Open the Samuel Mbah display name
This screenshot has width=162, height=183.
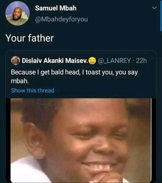tap(56, 8)
